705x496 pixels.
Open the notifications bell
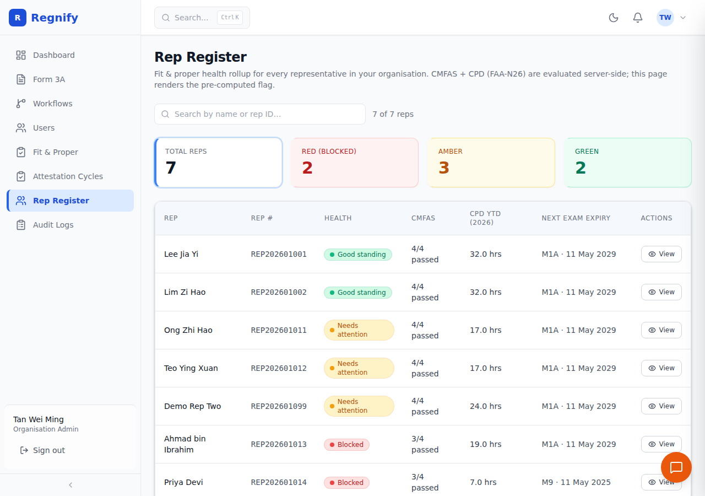tap(638, 18)
